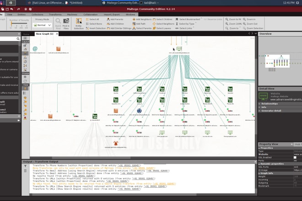Open the Machines ribbon tab
The image size is (302, 201).
point(72,15)
